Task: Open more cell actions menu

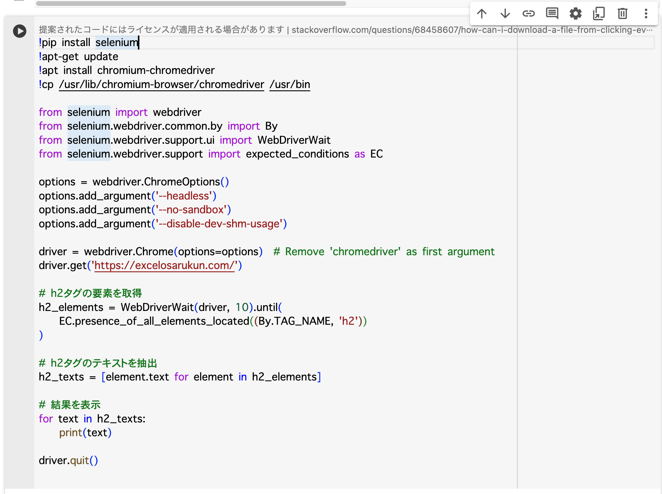Action: 646,14
